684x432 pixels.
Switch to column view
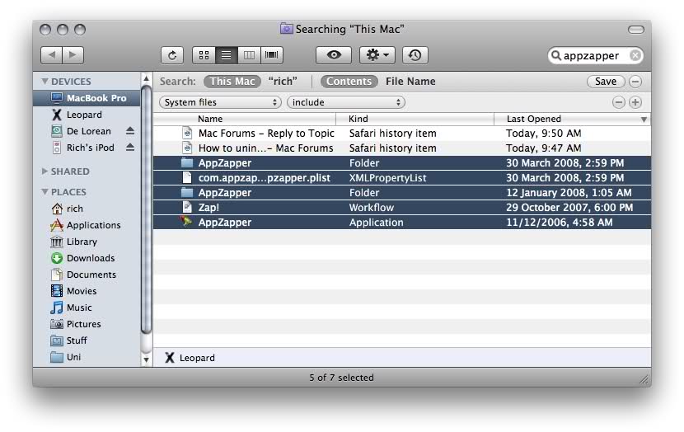tap(249, 55)
